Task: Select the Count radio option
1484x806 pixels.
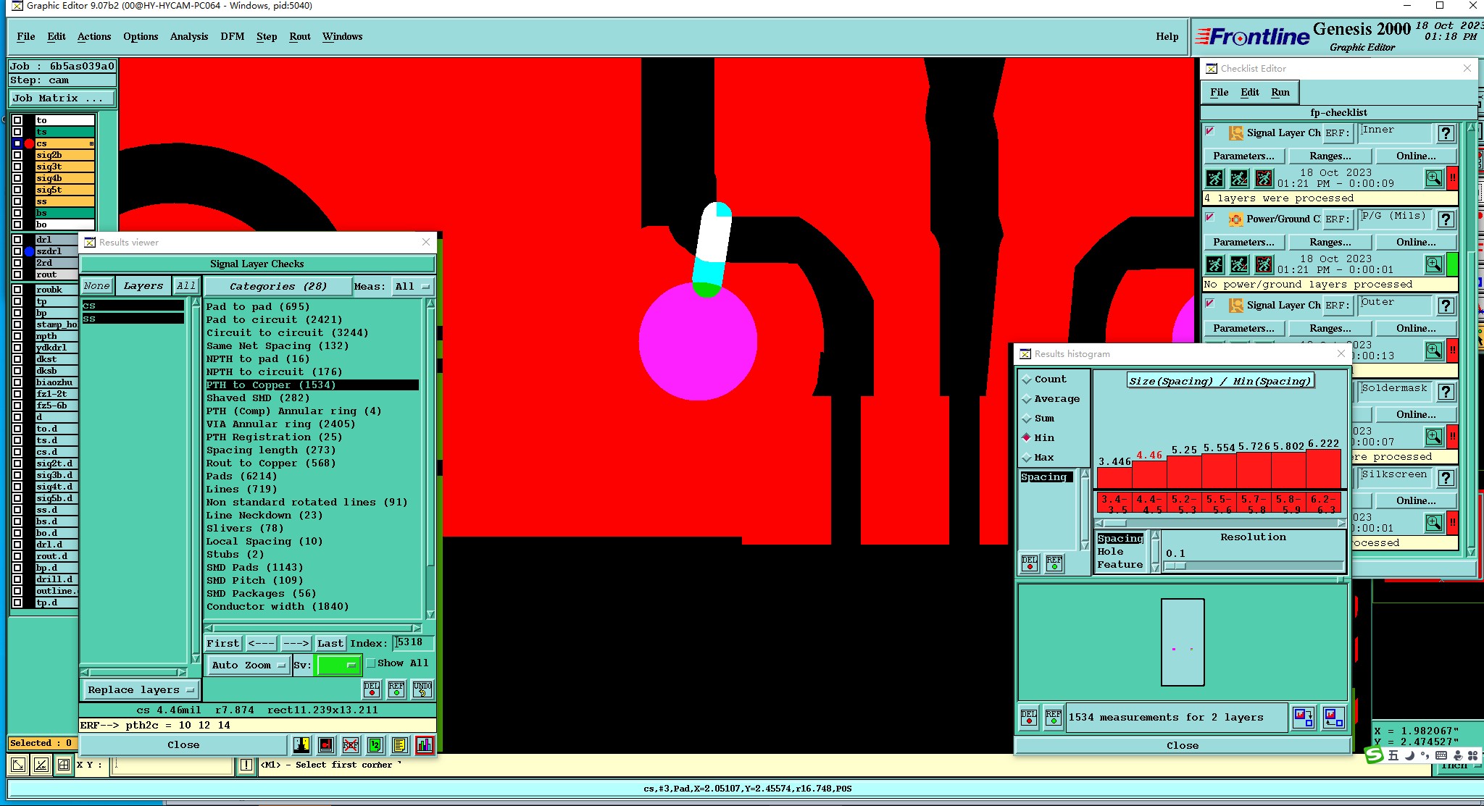Action: point(1027,379)
